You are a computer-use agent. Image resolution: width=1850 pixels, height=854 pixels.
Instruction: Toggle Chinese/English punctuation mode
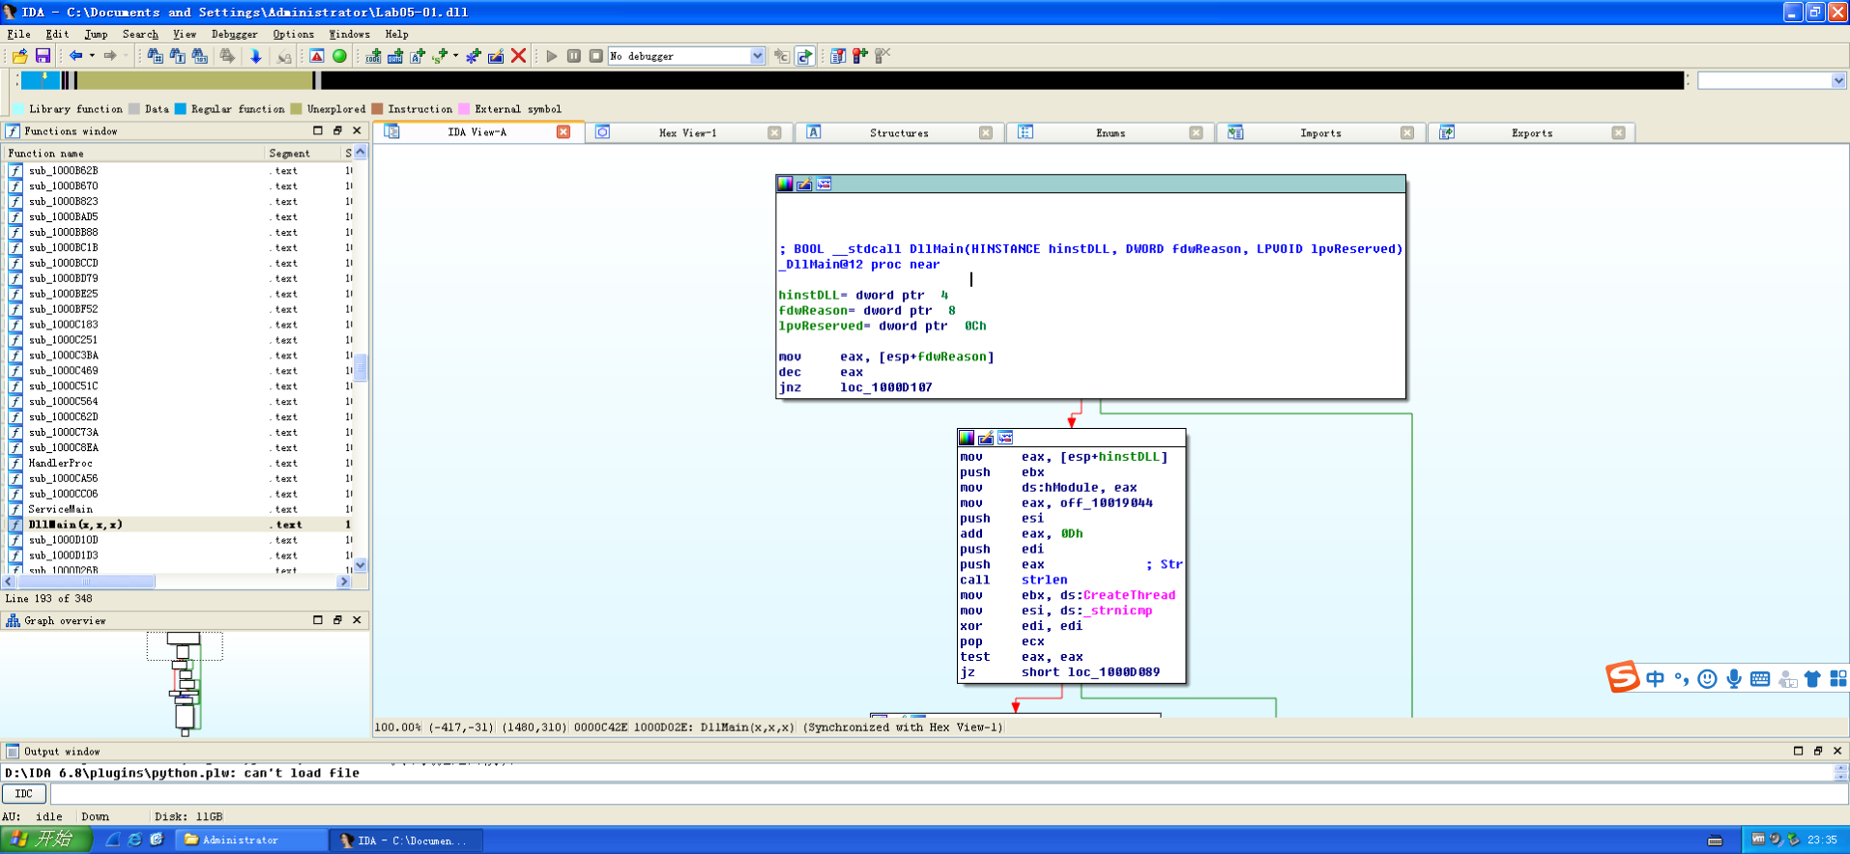(1682, 679)
